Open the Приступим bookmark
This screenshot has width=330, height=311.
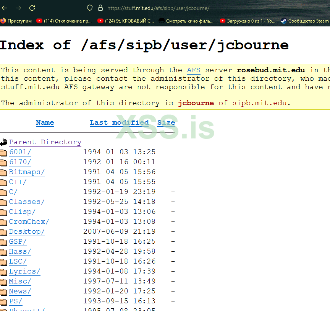pyautogui.click(x=16, y=21)
